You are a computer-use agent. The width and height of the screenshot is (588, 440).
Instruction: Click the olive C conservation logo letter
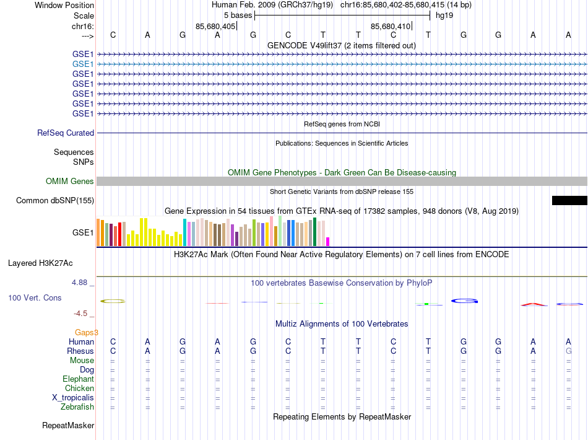[x=113, y=301]
